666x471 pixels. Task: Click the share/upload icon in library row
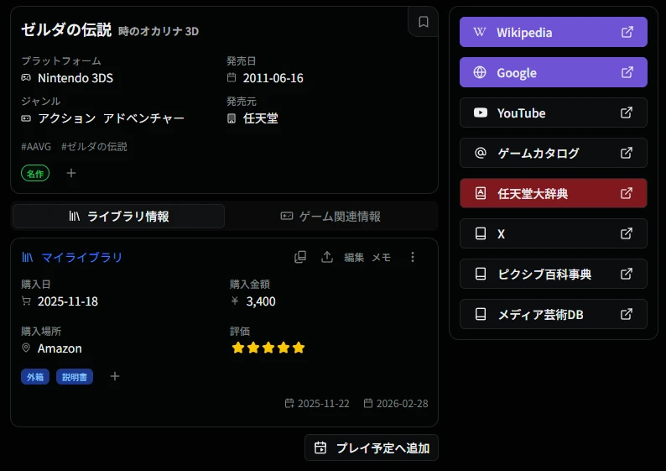point(327,257)
